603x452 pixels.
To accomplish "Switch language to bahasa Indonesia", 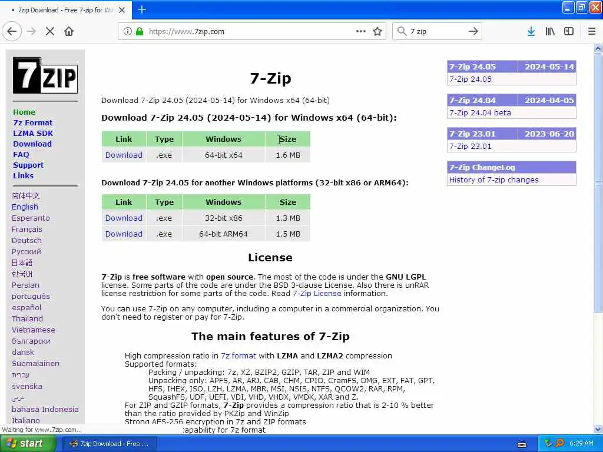I will (x=45, y=410).
